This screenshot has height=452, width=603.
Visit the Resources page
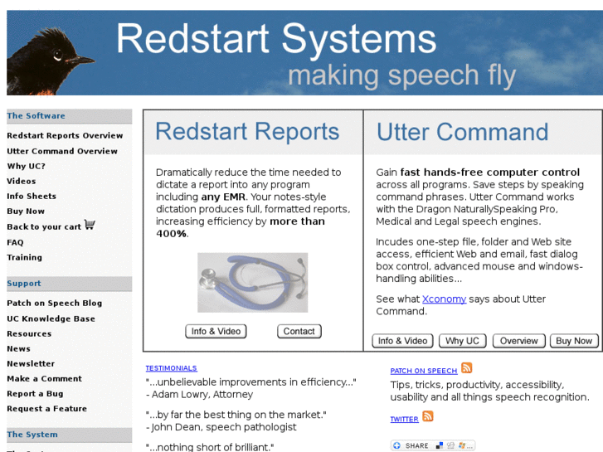(x=29, y=333)
